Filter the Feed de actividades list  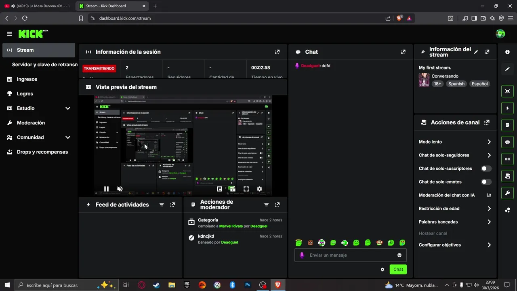[x=162, y=205]
